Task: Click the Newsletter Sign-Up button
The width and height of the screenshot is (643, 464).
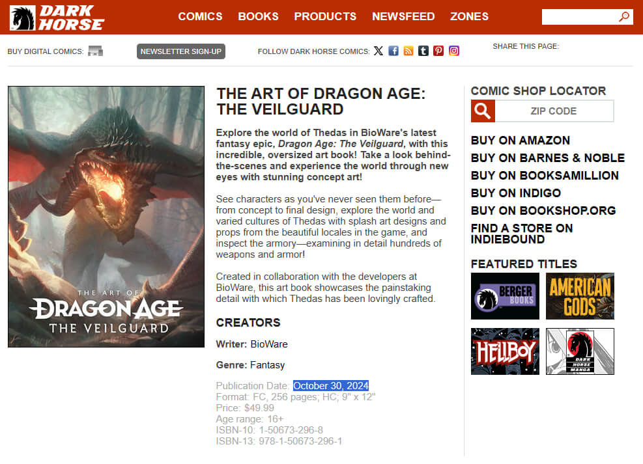Action: click(x=181, y=51)
